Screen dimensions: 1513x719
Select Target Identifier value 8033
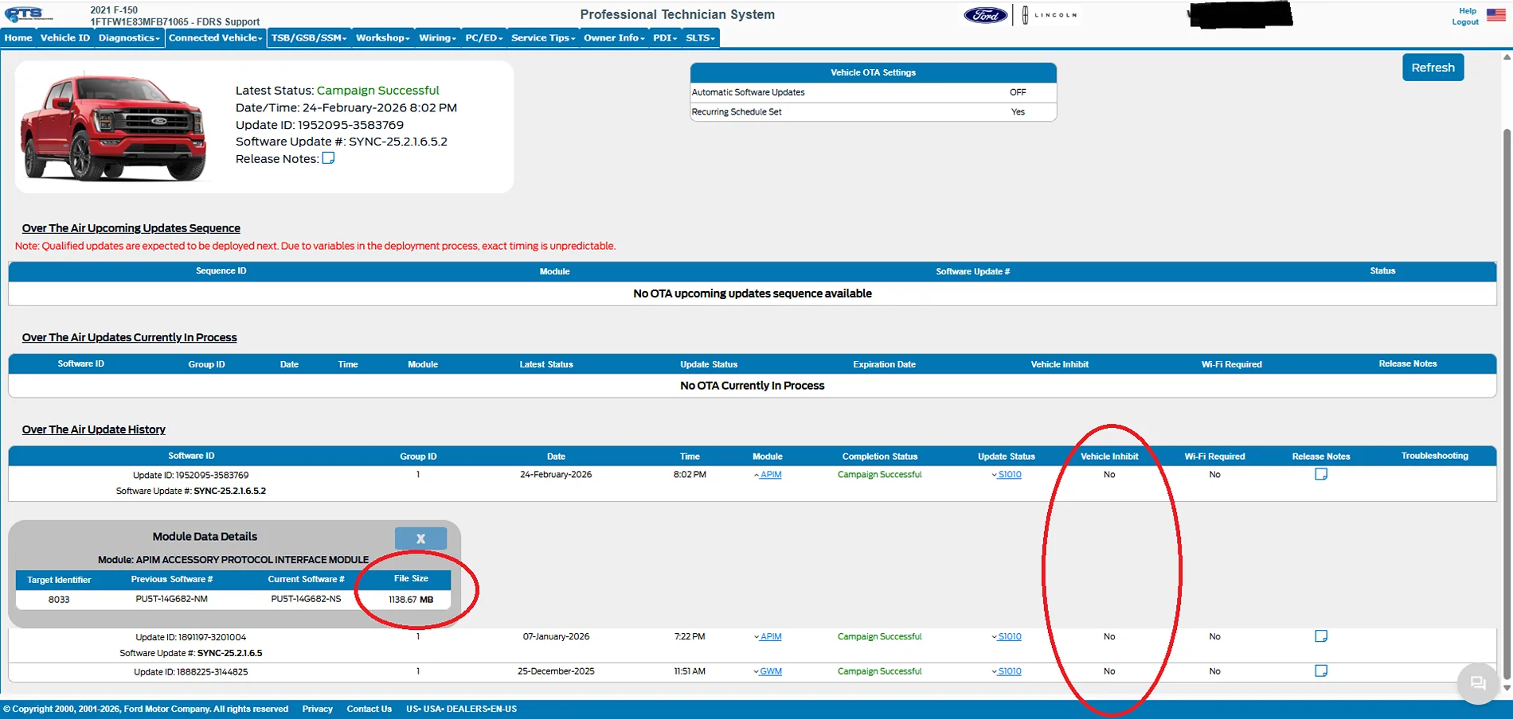59,600
